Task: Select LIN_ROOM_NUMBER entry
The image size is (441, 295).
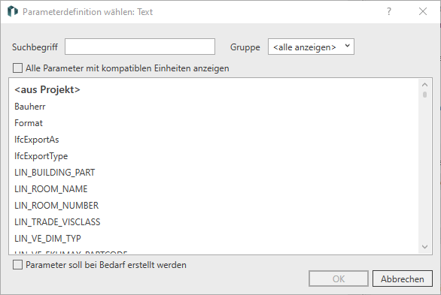Action: pyautogui.click(x=56, y=206)
